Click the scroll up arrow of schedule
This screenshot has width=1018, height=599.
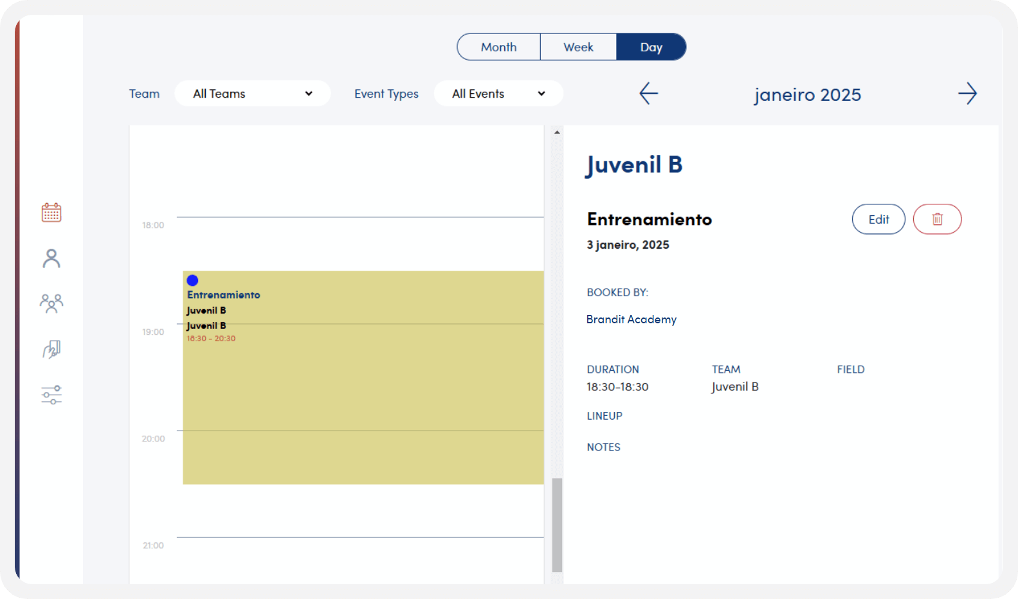click(x=557, y=132)
